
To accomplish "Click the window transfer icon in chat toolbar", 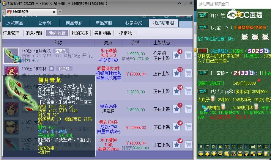I will coord(234,154).
